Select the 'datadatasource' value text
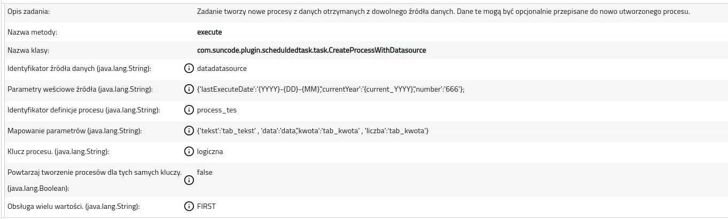 click(222, 68)
